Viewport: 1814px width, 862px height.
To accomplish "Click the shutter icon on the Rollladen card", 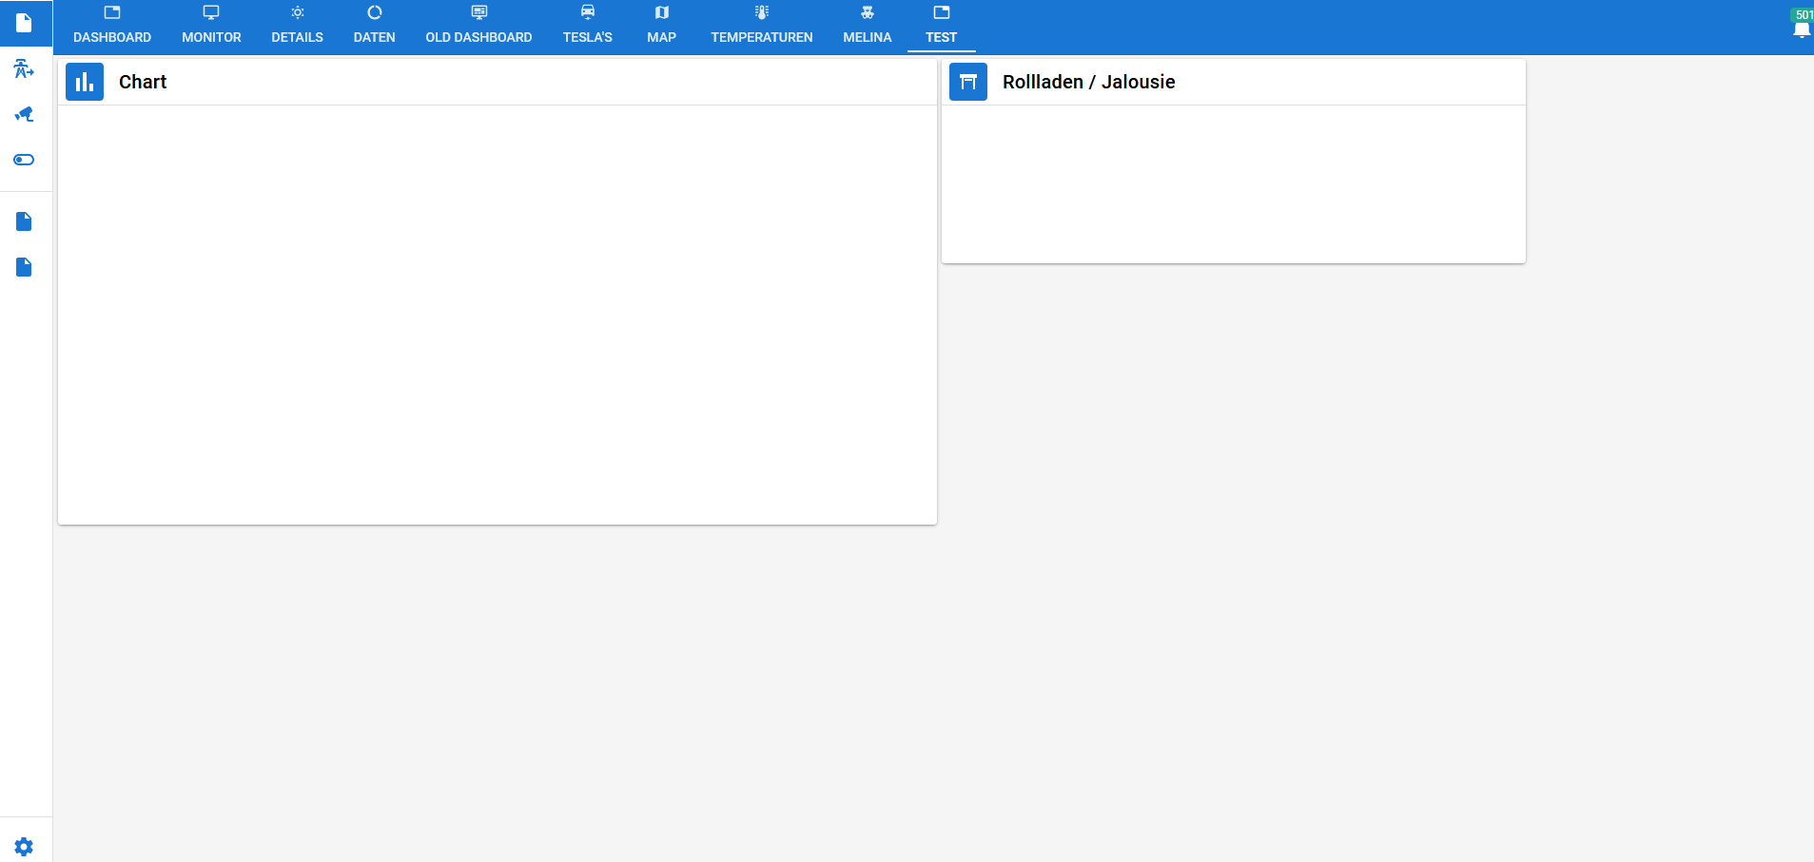I will click(x=968, y=82).
